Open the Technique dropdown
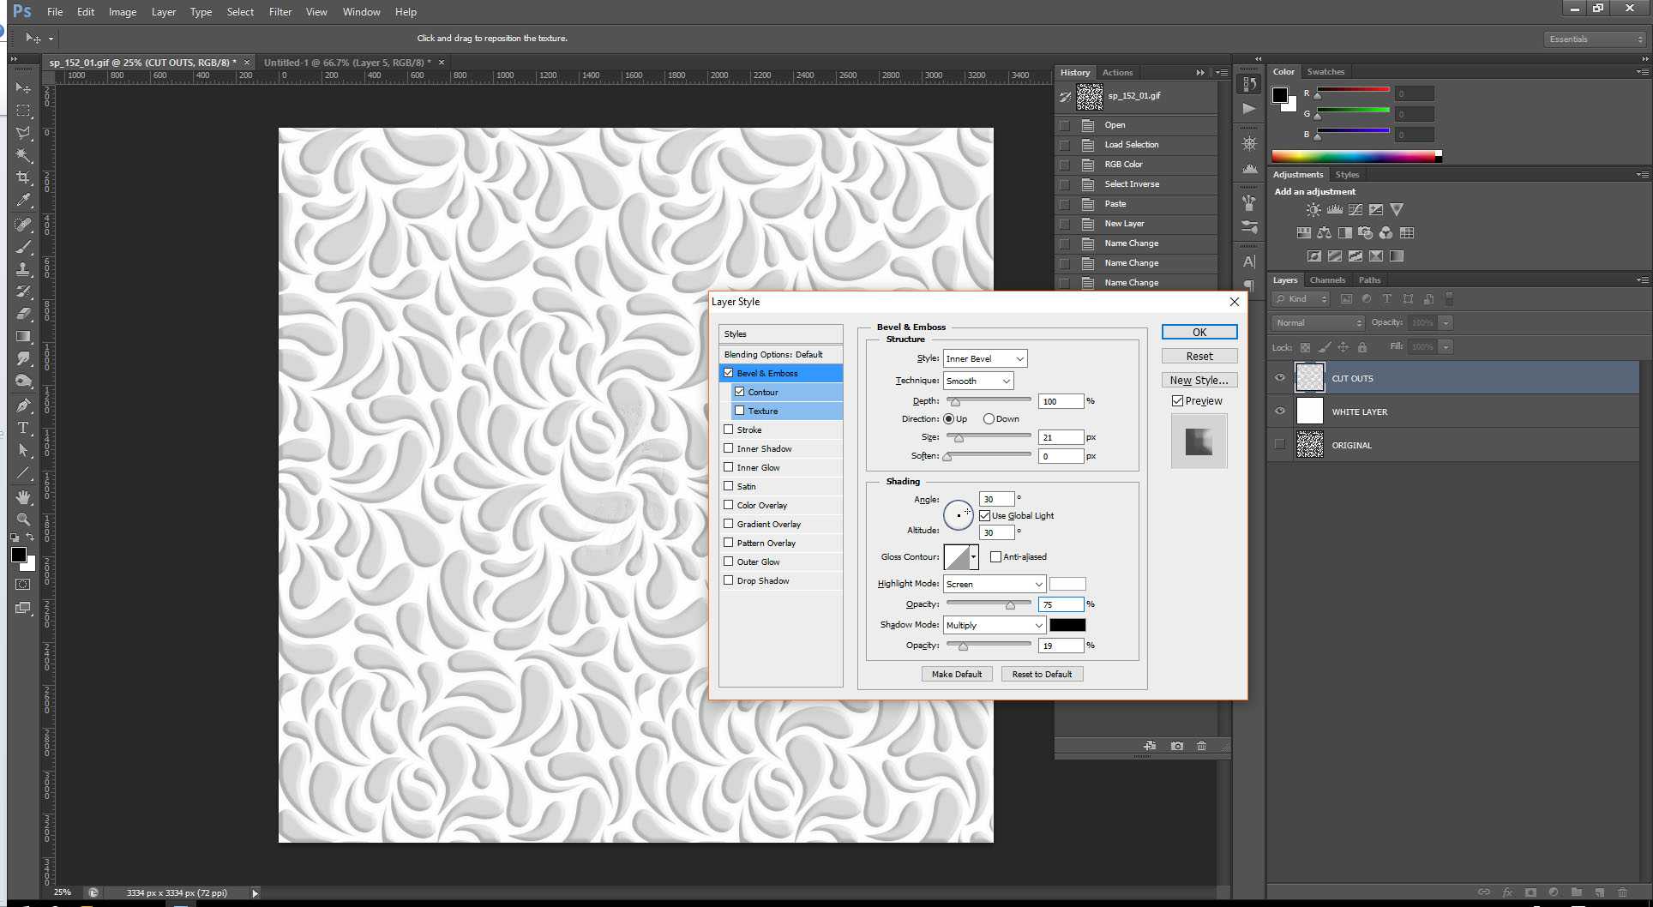 [x=978, y=381]
